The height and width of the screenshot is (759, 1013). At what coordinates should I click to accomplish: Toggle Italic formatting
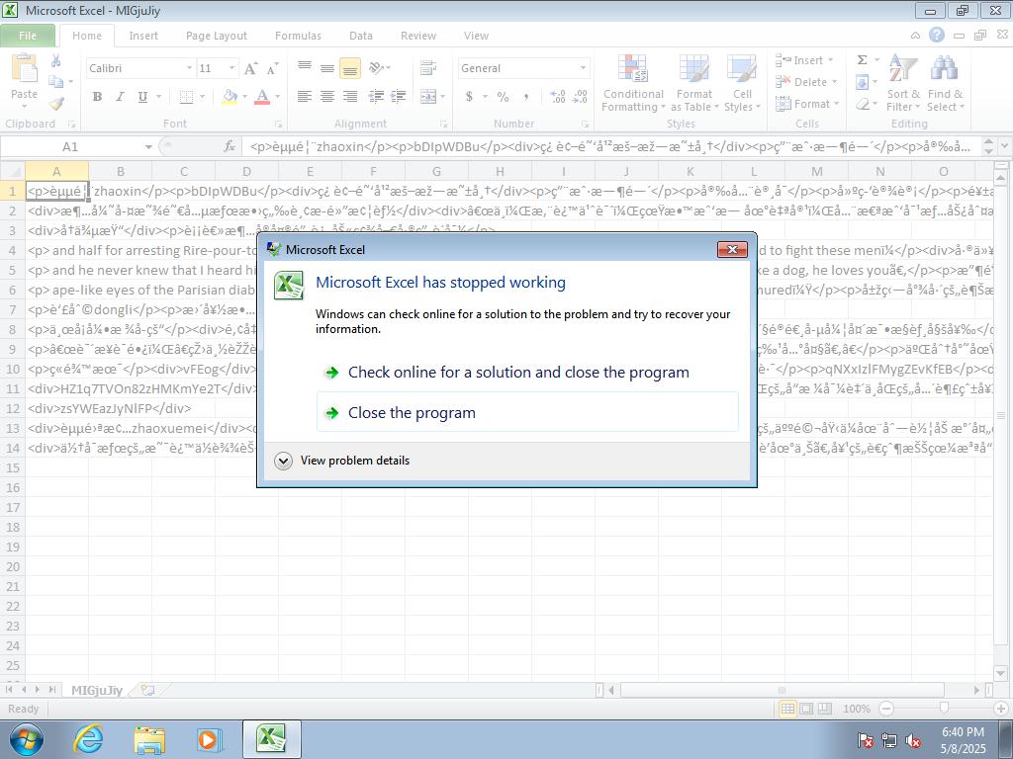coord(120,97)
